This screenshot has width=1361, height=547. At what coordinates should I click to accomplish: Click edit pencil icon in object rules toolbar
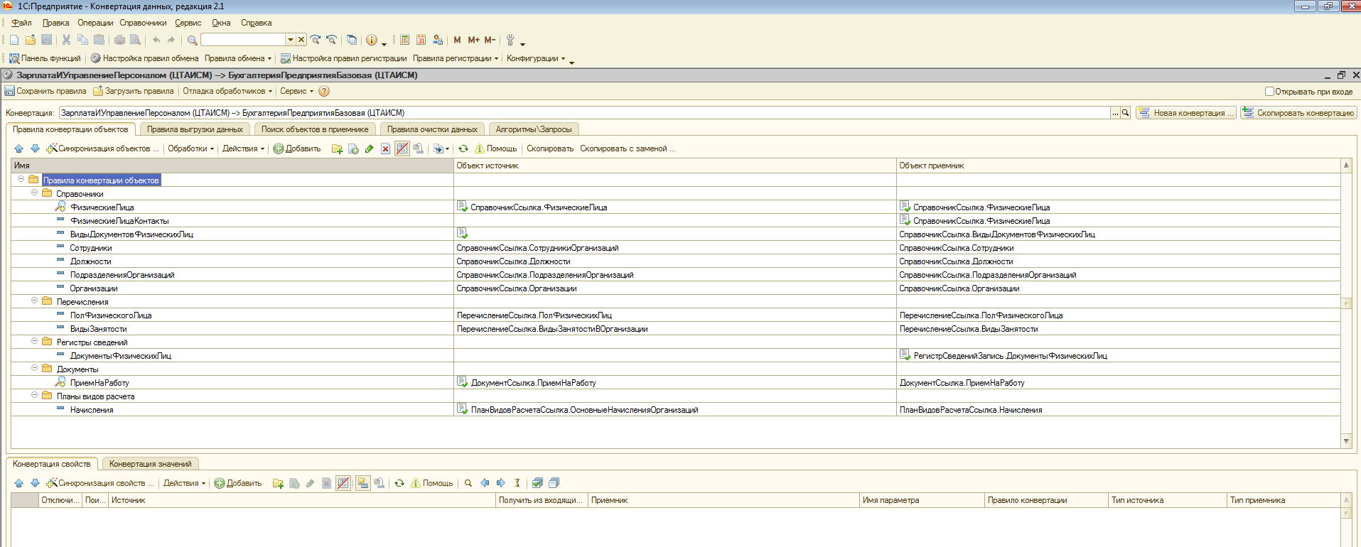tap(369, 148)
